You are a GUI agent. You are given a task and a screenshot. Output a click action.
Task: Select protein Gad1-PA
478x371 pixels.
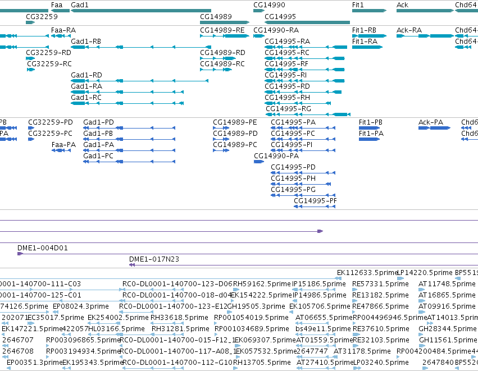pyautogui.click(x=129, y=150)
